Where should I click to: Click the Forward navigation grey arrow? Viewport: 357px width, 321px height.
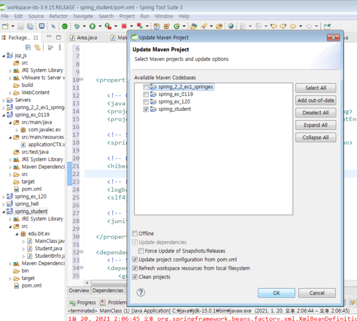309,26
